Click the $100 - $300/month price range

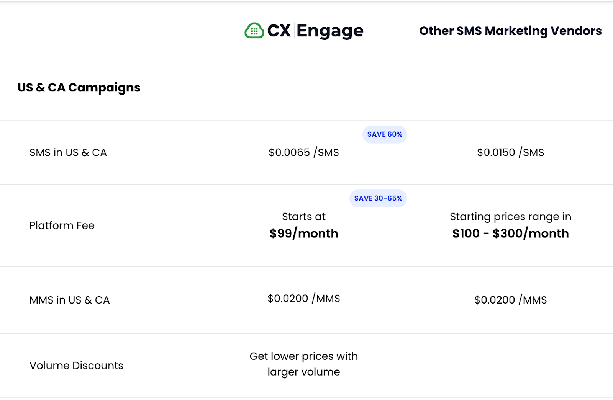coord(510,233)
